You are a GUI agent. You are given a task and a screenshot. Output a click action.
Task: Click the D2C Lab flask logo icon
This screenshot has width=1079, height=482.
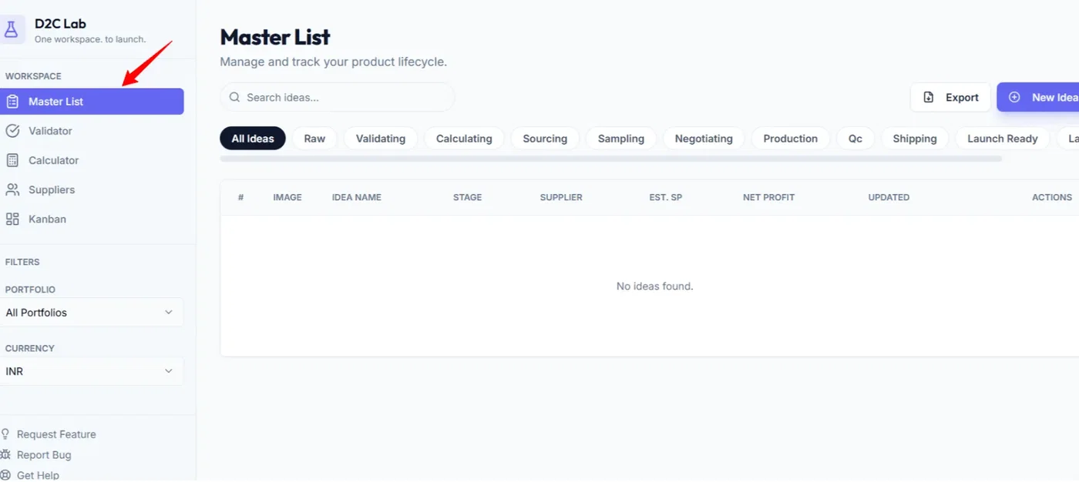click(11, 30)
